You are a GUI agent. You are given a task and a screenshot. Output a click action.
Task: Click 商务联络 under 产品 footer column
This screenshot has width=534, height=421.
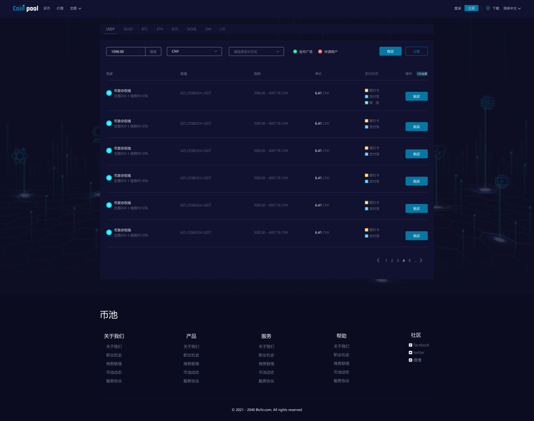pyautogui.click(x=191, y=363)
